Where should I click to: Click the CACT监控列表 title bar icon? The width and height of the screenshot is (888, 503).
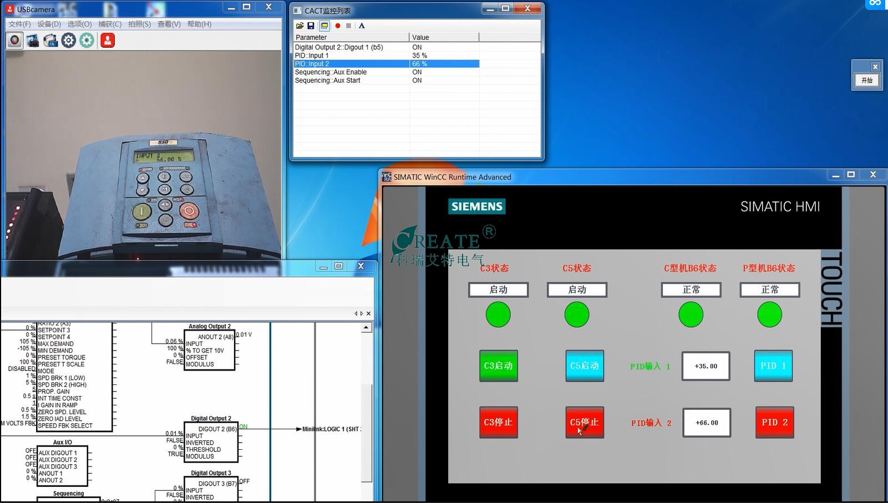click(x=298, y=11)
